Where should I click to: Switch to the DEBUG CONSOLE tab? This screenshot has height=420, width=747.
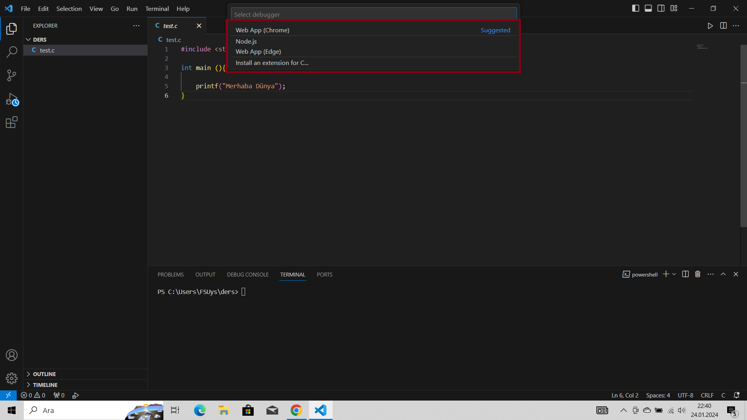[x=248, y=275]
